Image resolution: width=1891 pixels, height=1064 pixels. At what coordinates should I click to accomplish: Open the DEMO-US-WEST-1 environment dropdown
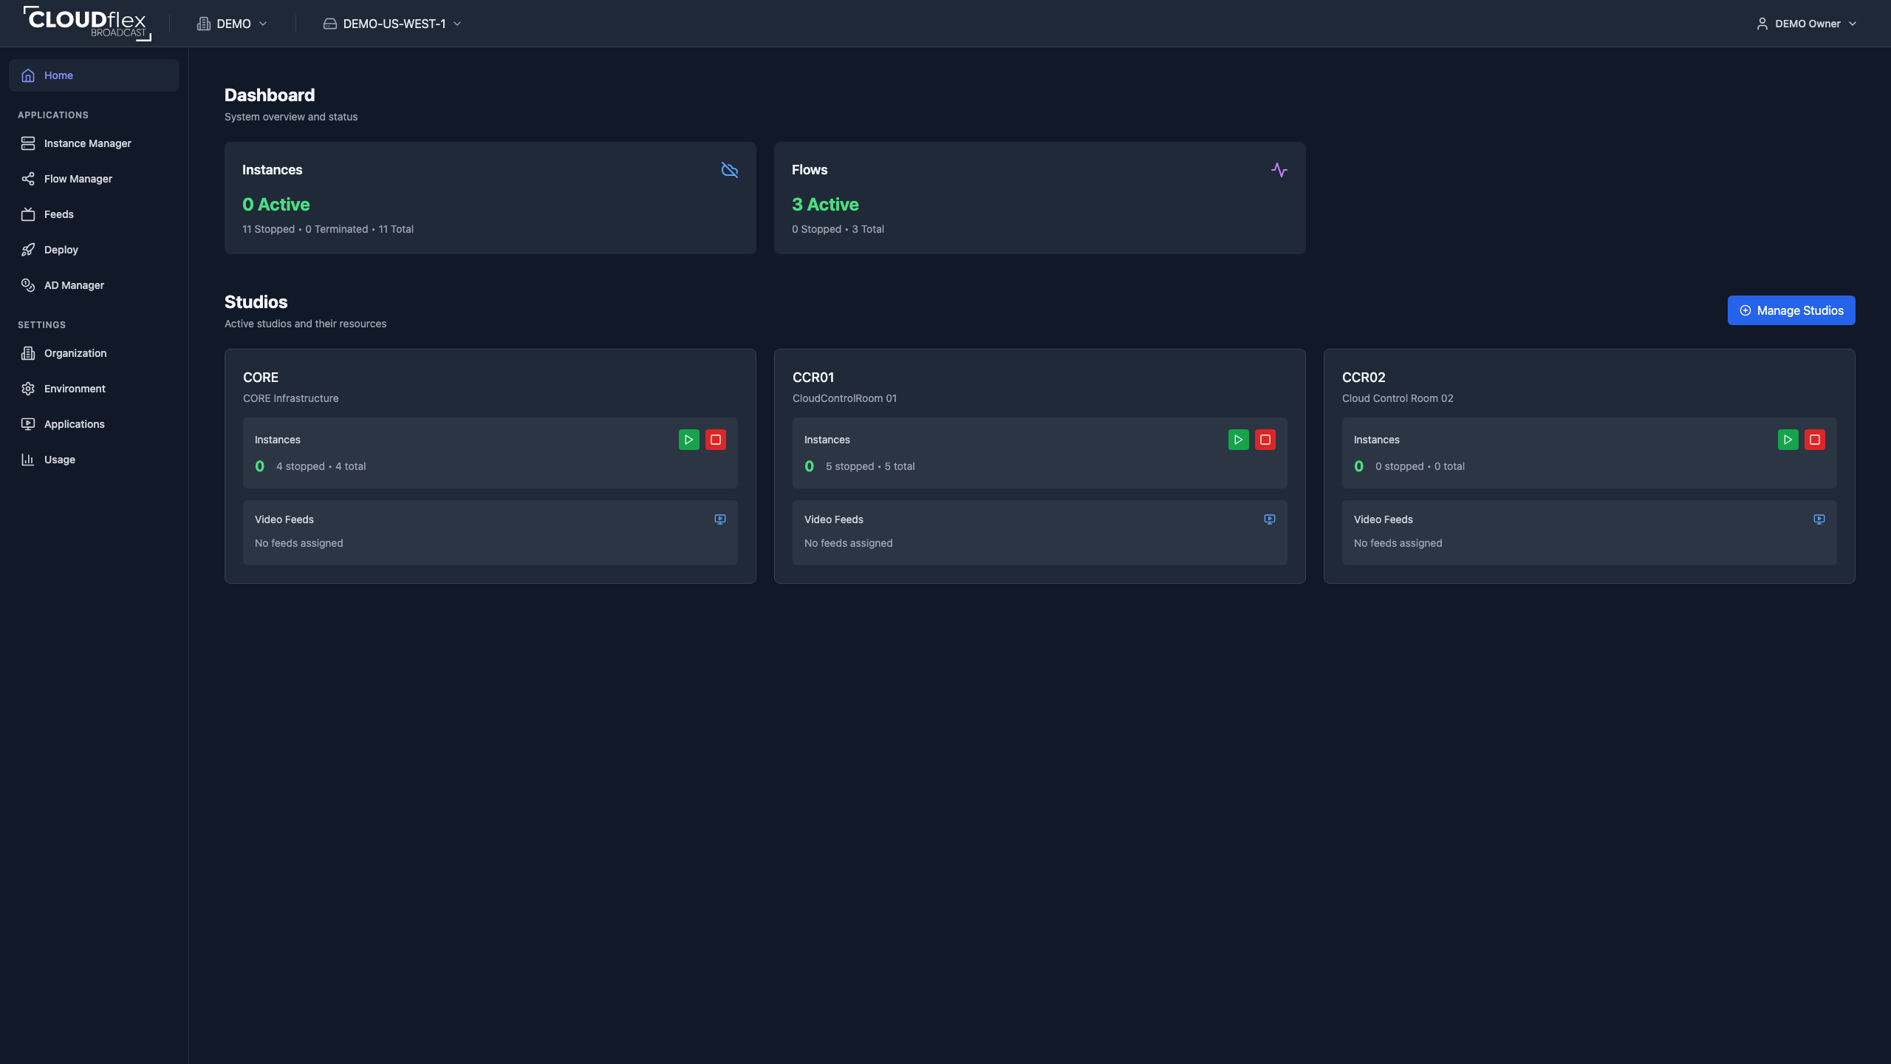click(x=392, y=24)
